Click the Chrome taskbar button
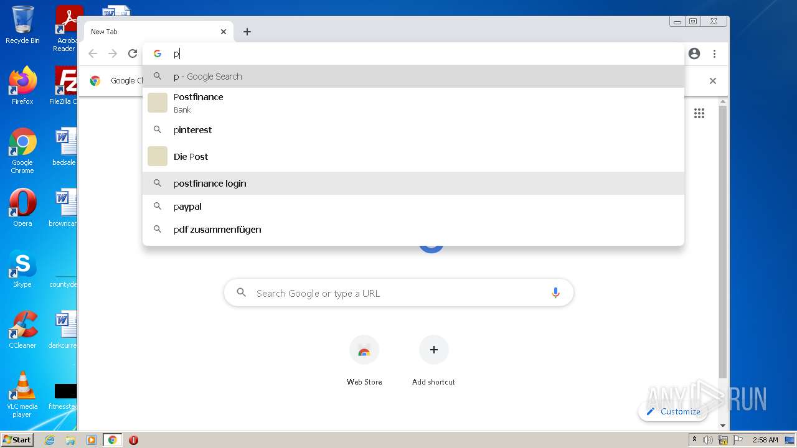 tap(113, 440)
